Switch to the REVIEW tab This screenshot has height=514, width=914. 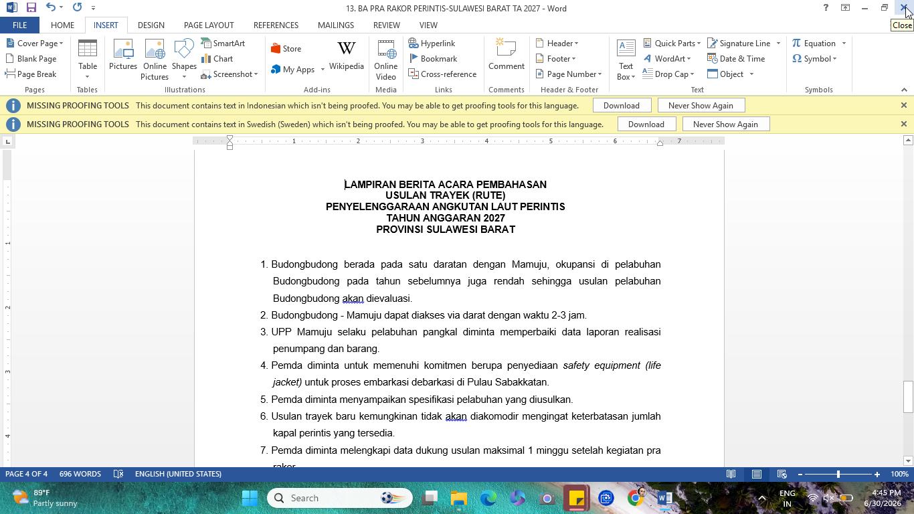click(x=387, y=25)
